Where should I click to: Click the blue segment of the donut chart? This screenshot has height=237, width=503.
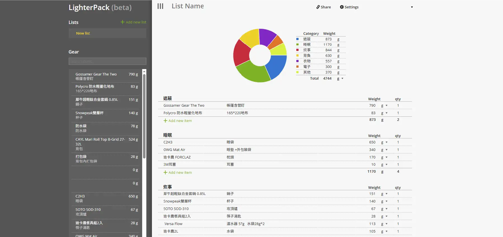click(x=277, y=66)
